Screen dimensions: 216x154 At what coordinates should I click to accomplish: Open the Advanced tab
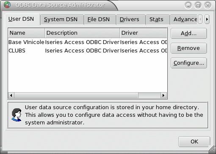[x=183, y=19]
